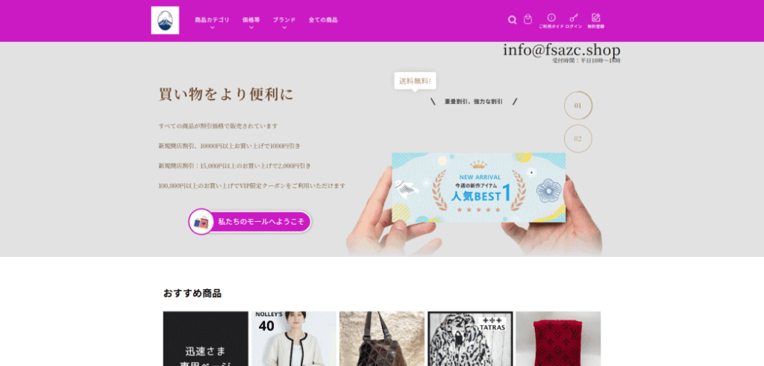Open the red Louis Vuitton scarf product

click(558, 338)
